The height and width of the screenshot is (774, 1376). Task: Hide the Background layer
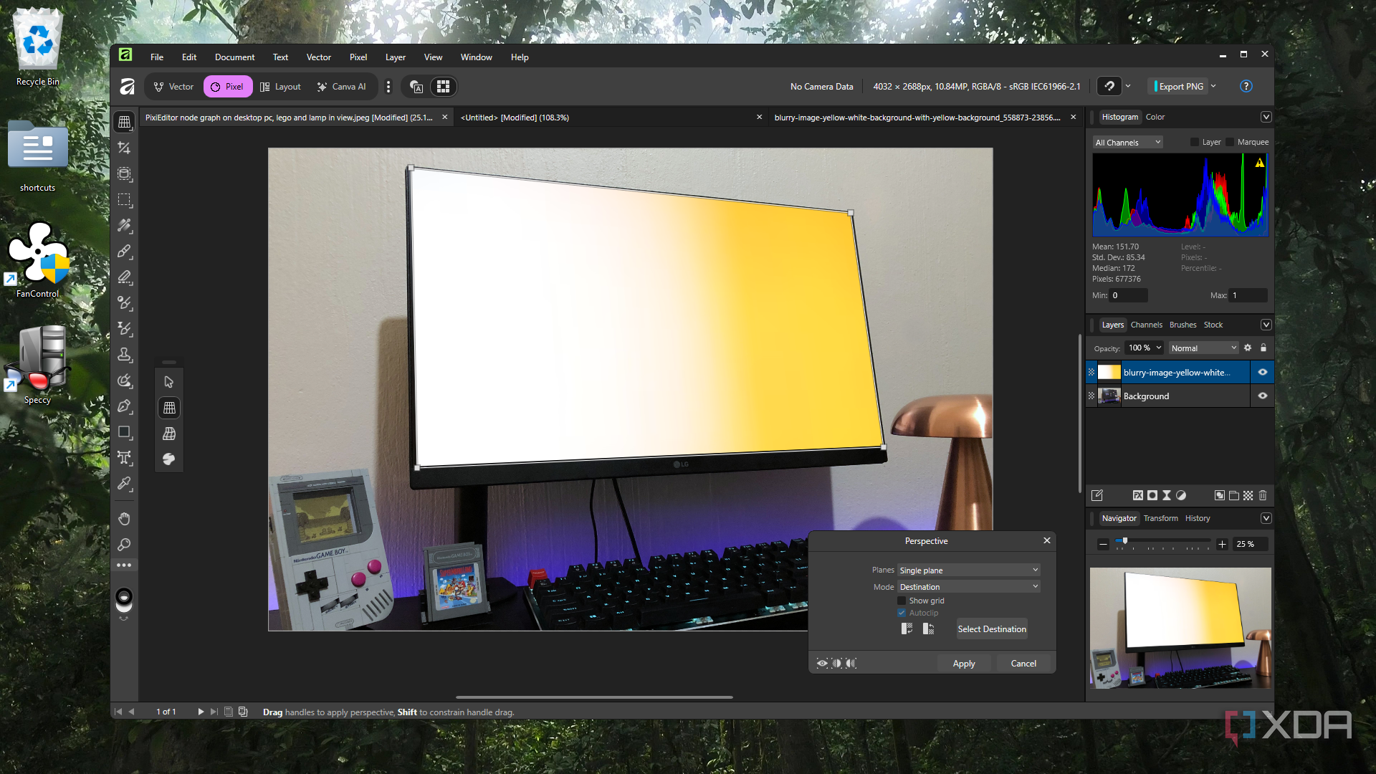[x=1263, y=396]
